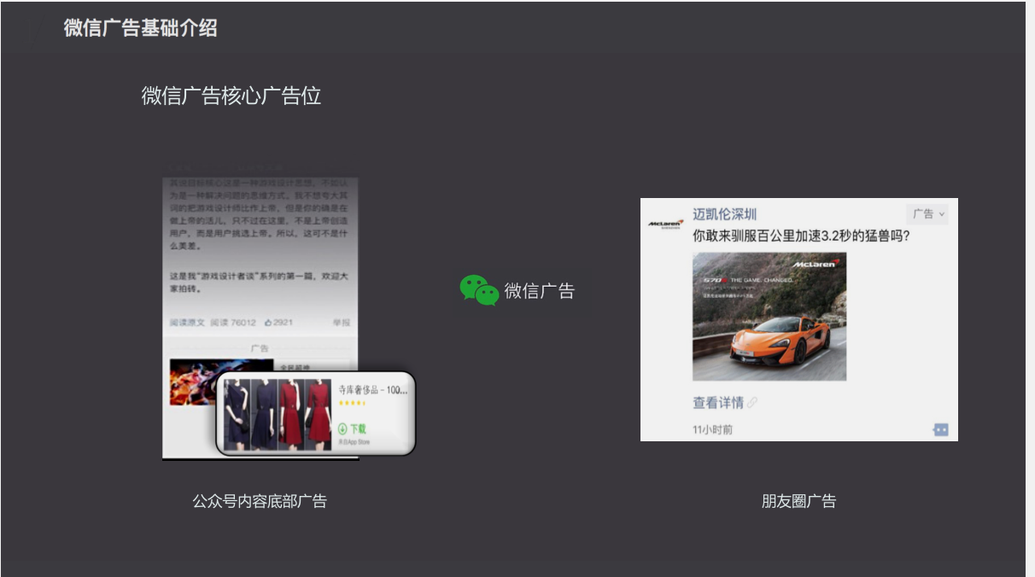Click the 11小时前 timestamp
Screen dimensions: 1035x577
pyautogui.click(x=712, y=429)
